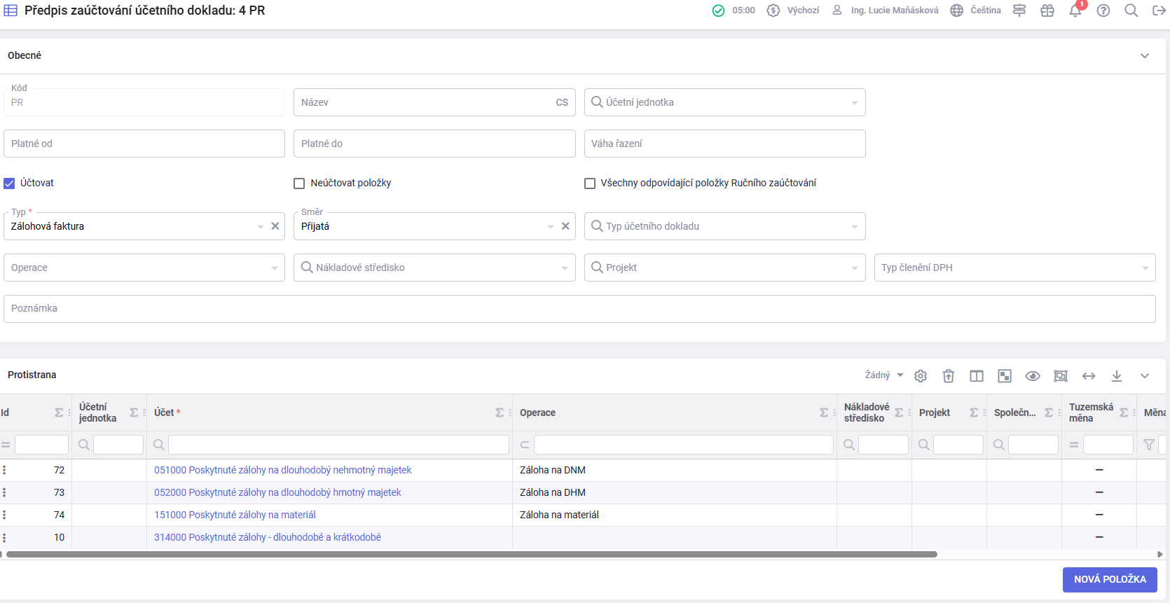This screenshot has width=1170, height=603.
Task: Check Všechny odpovídající položky Ručního zaúčtování
Action: [590, 183]
